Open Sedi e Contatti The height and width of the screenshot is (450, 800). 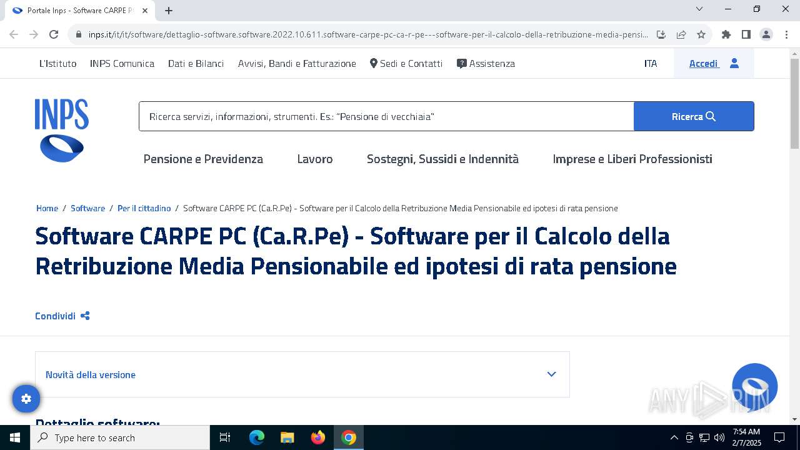point(406,63)
